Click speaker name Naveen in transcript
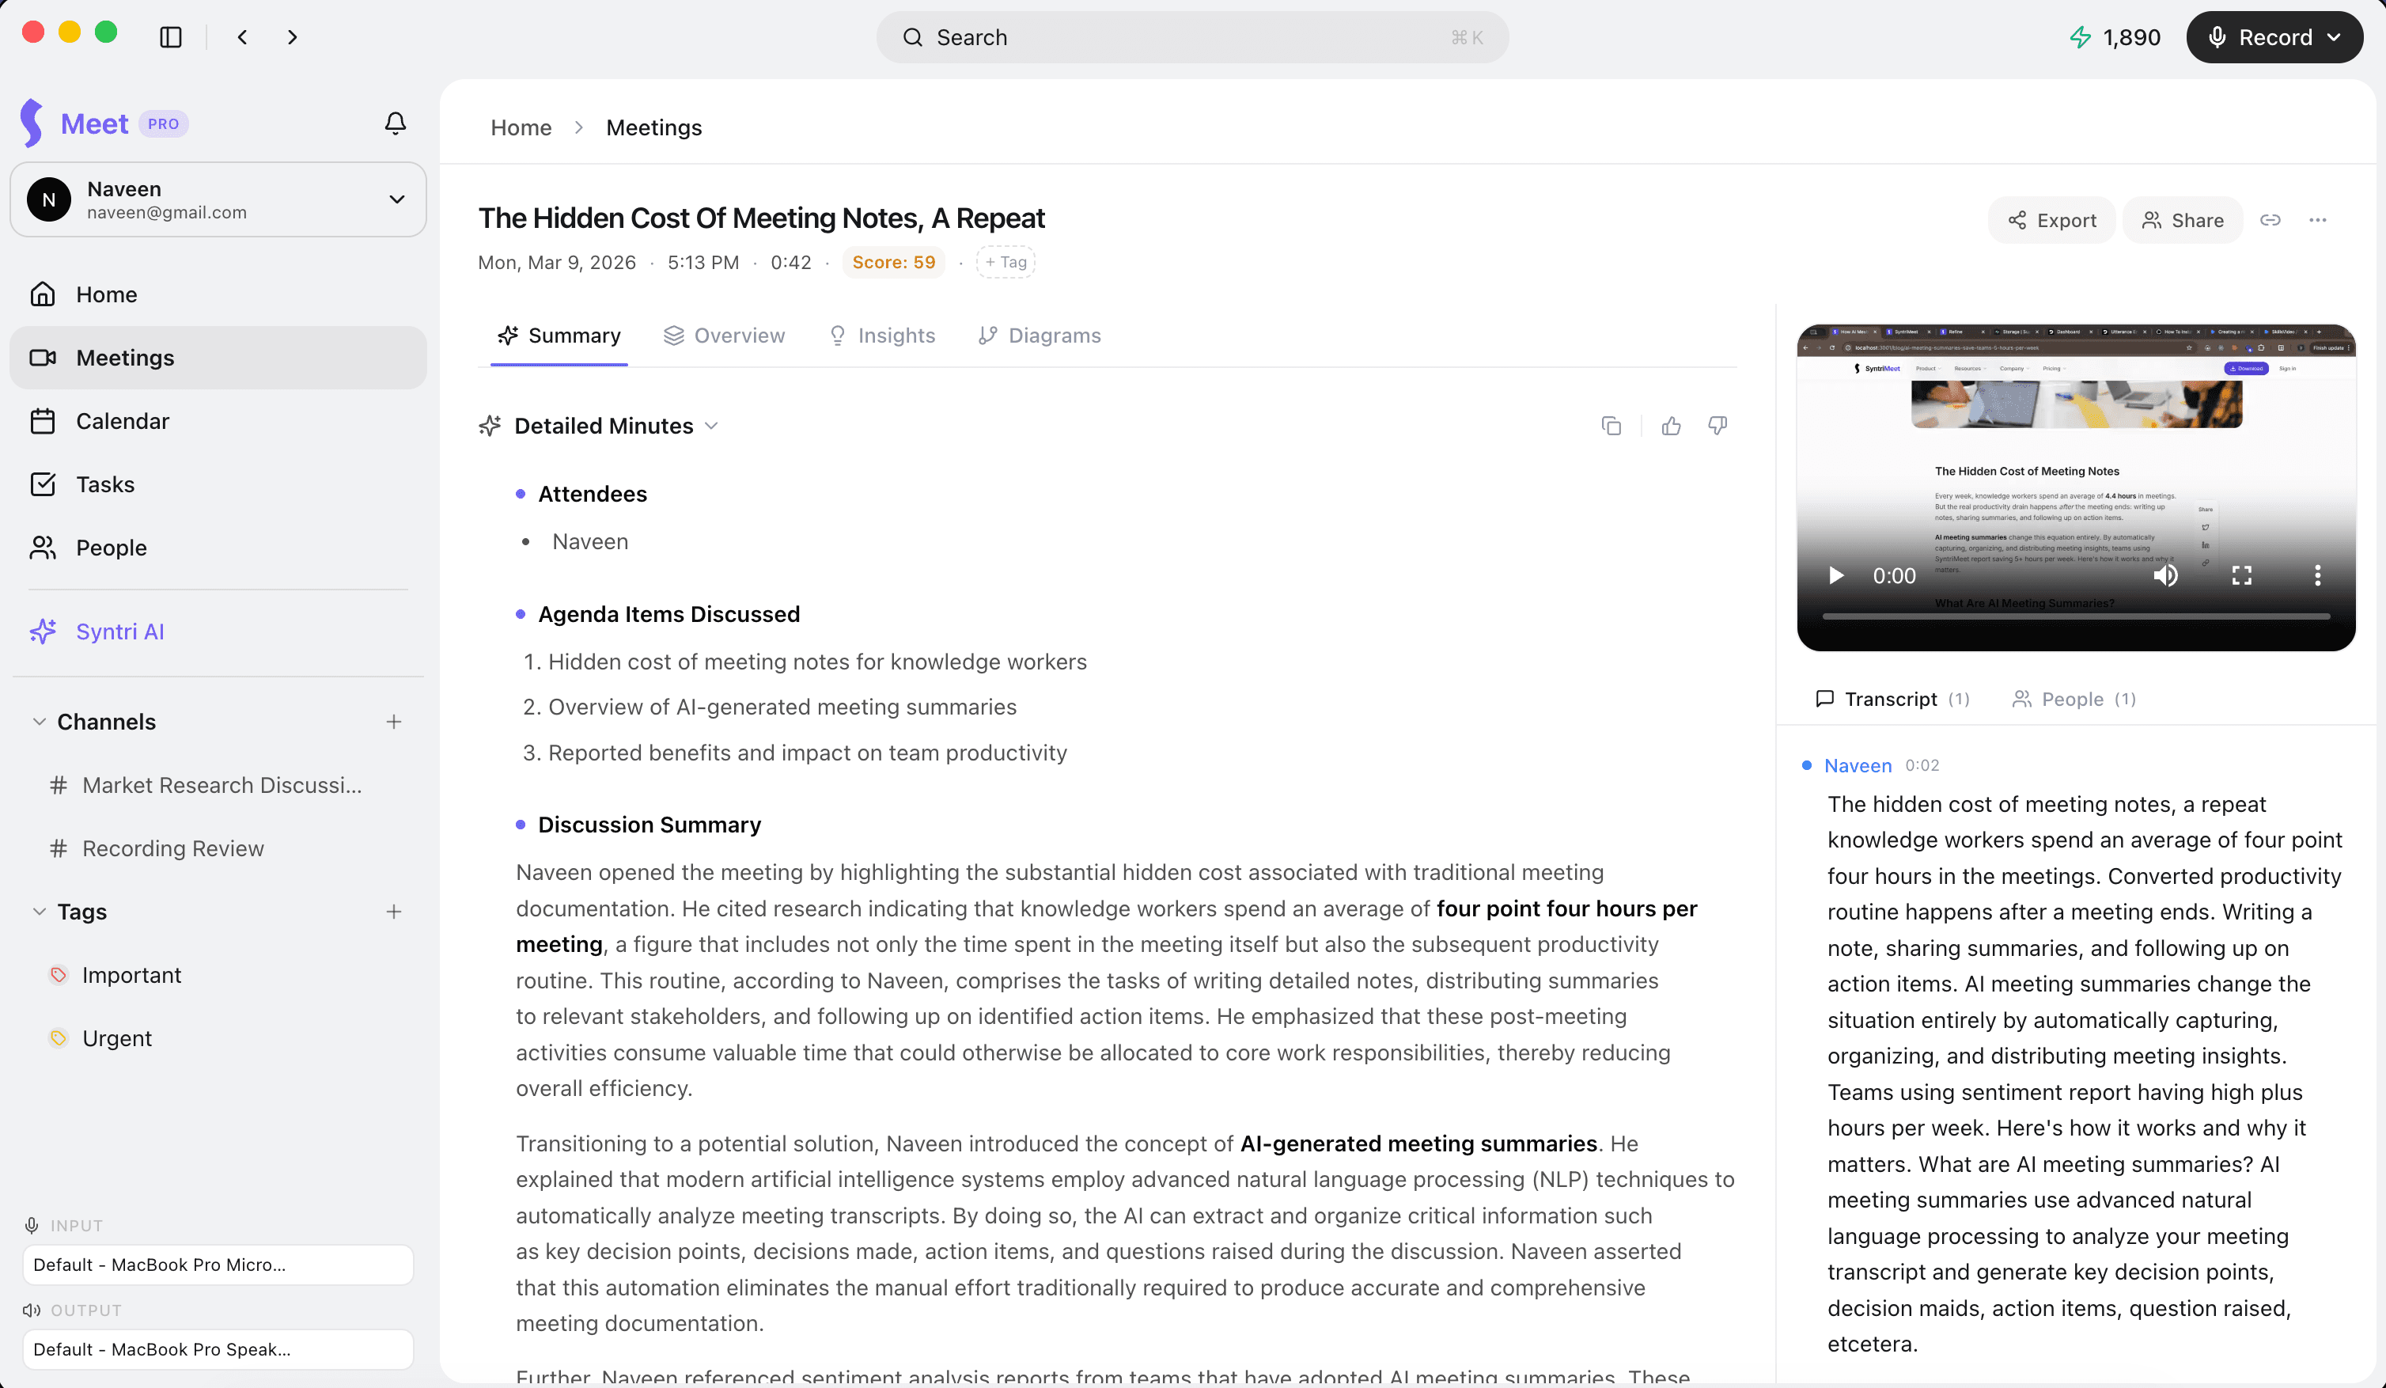This screenshot has width=2386, height=1388. [1858, 765]
